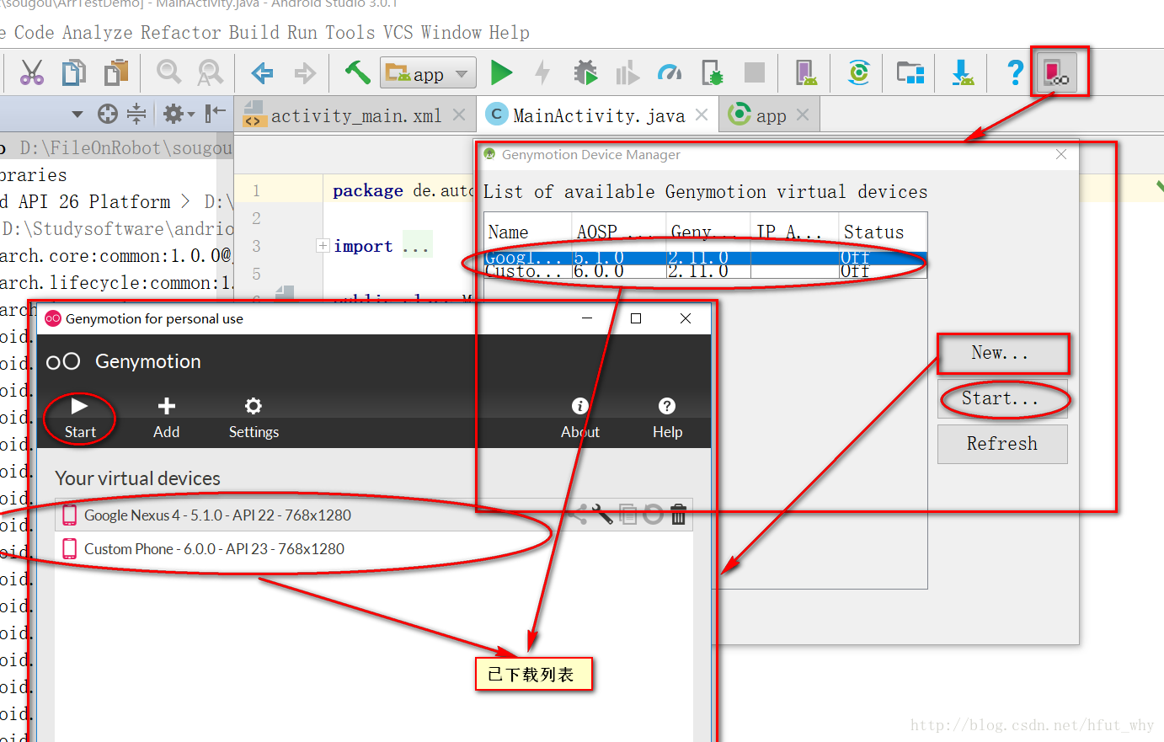Open the Window menu
Viewport: 1164px width, 742px height.
(451, 33)
